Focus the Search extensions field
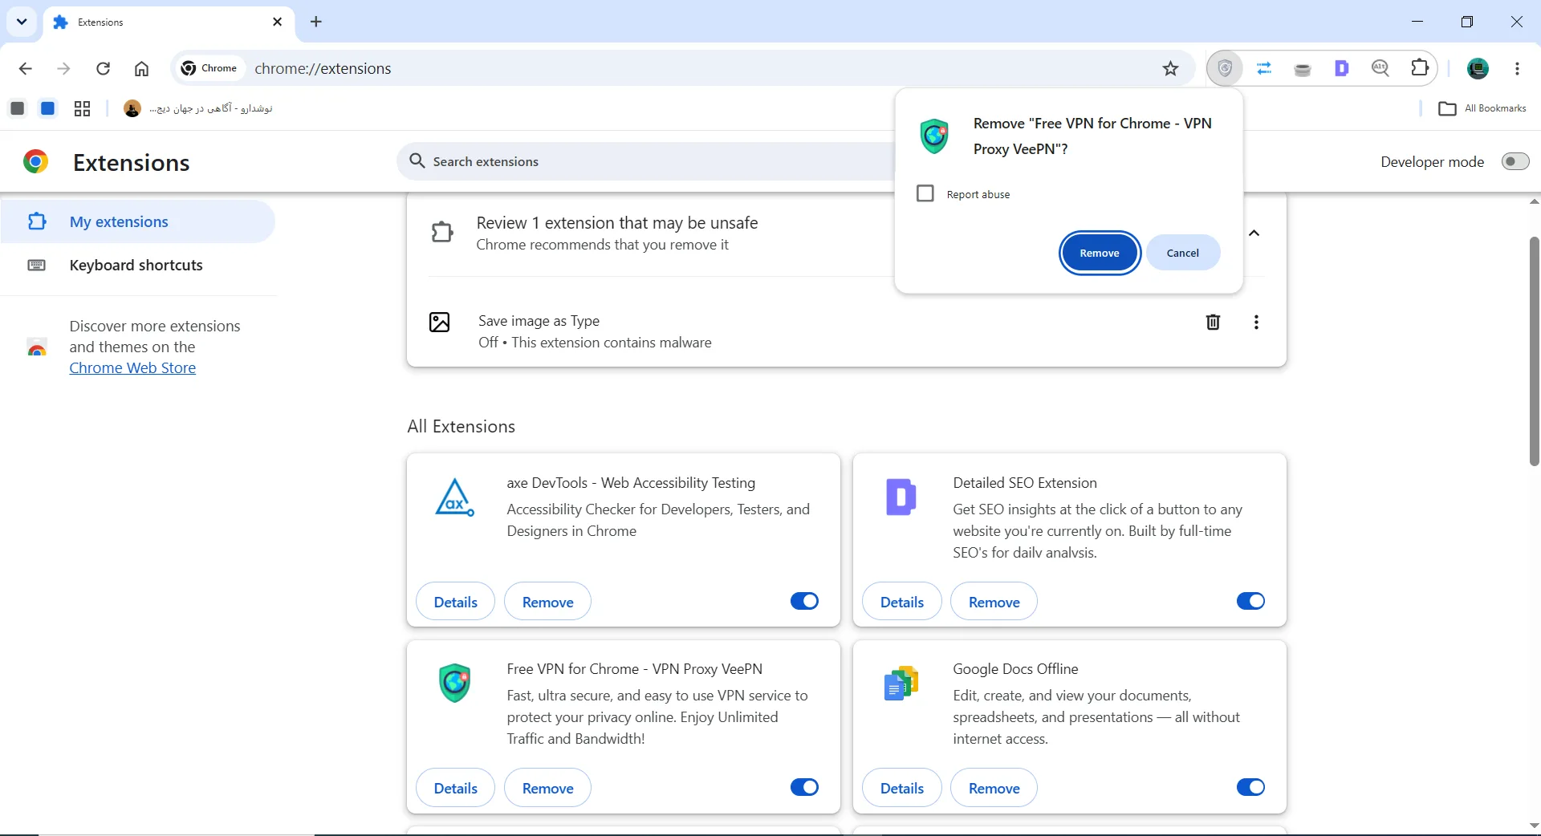1541x836 pixels. [646, 161]
